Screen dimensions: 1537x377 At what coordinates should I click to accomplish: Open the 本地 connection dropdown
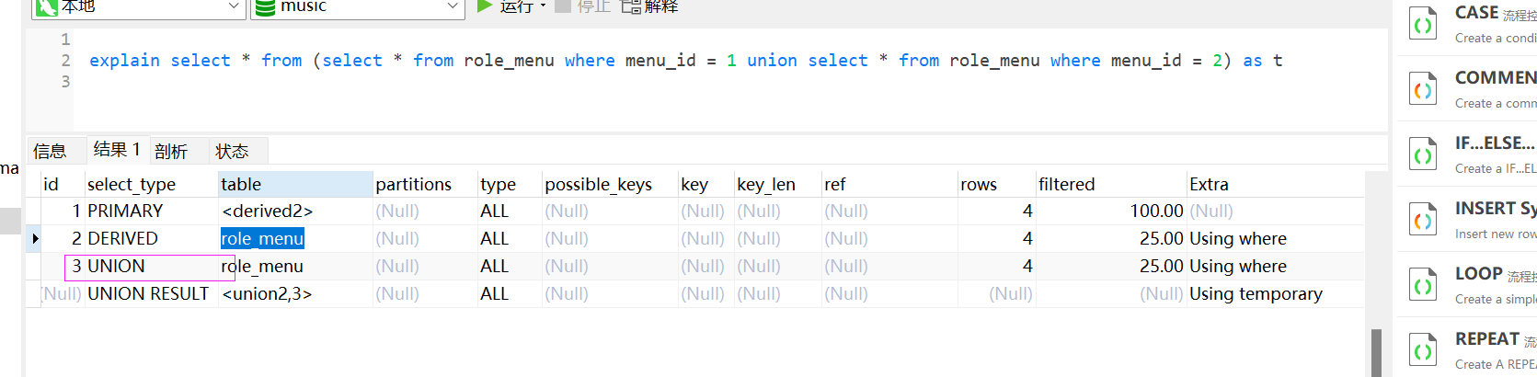click(234, 6)
